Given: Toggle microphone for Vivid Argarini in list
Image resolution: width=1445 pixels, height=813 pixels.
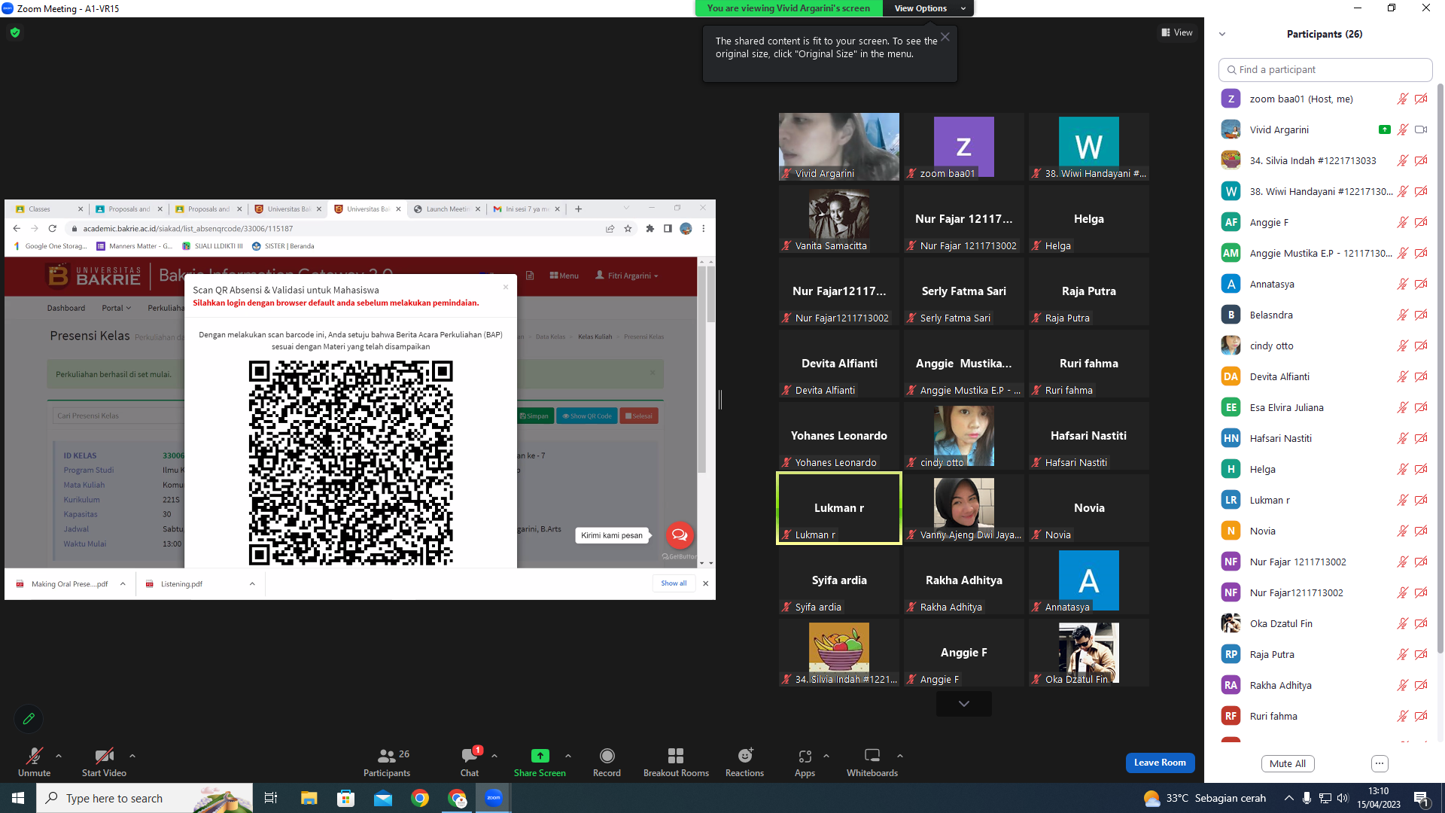Looking at the screenshot, I should click(1403, 129).
